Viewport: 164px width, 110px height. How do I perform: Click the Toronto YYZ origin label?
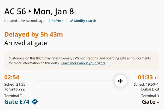15,89
